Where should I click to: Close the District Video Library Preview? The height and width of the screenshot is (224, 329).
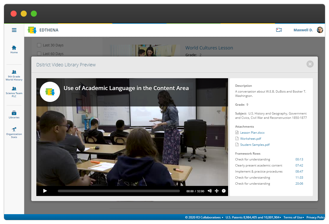[310, 64]
